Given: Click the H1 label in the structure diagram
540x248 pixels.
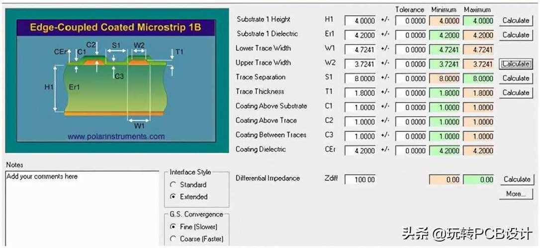Looking at the screenshot, I should click(49, 87).
